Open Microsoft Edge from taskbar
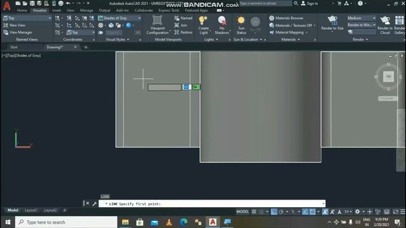This screenshot has width=406, height=228. pyautogui.click(x=183, y=222)
